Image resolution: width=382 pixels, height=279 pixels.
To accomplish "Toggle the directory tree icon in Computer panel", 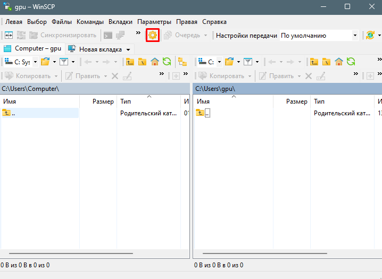I will click(x=182, y=62).
